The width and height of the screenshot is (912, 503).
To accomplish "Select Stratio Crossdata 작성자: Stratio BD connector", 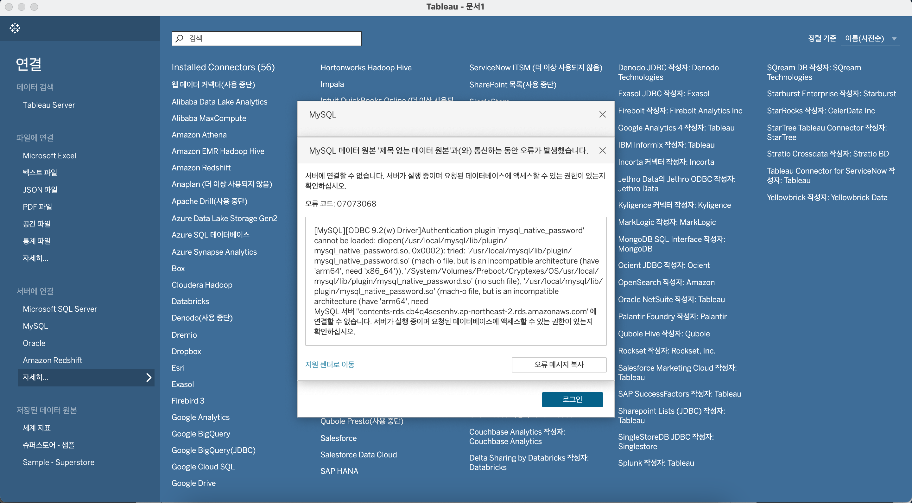I will (827, 154).
